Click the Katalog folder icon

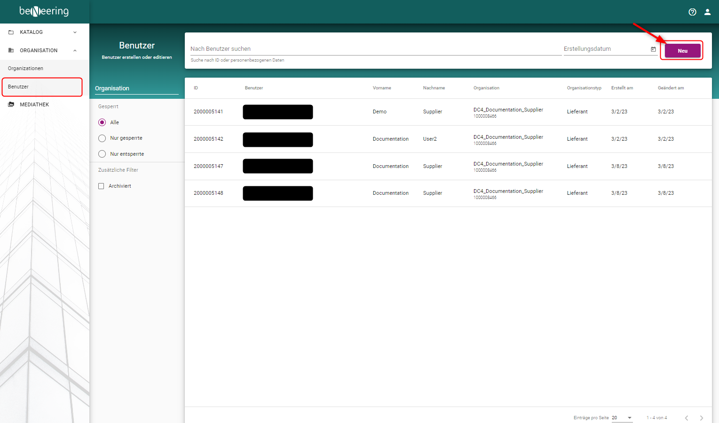coord(11,32)
